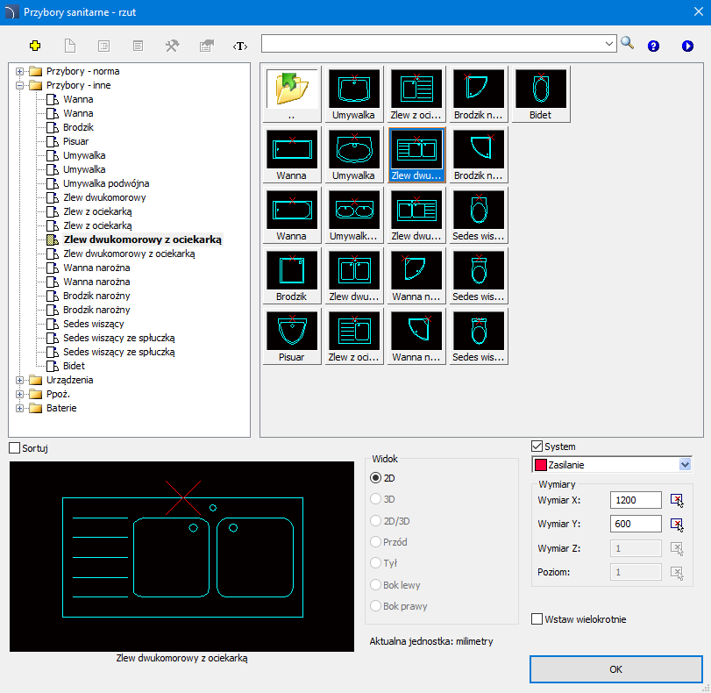This screenshot has width=711, height=693.
Task: Expand the Urządzenia folder
Action: [x=20, y=380]
